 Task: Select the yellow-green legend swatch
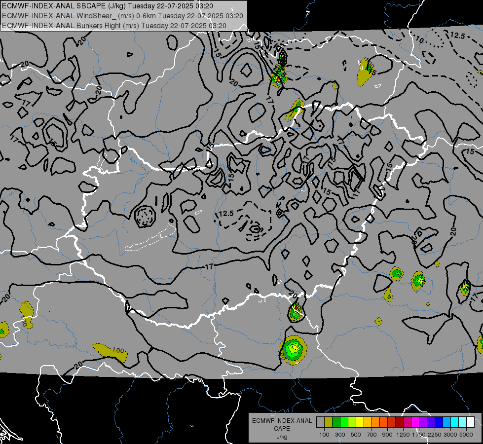pyautogui.click(x=352, y=422)
